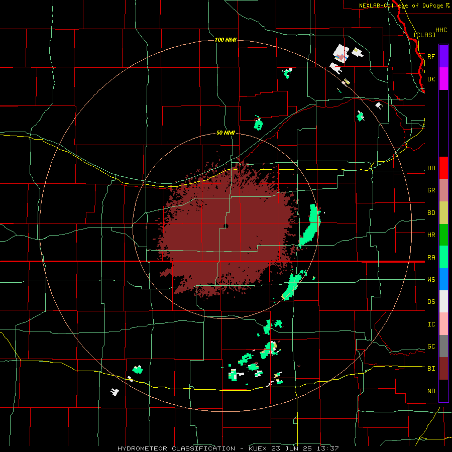Click the ND legend label
This screenshot has width=452, height=452.
[x=431, y=391]
